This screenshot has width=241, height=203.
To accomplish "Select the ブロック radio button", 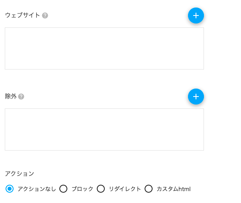I will [63, 189].
